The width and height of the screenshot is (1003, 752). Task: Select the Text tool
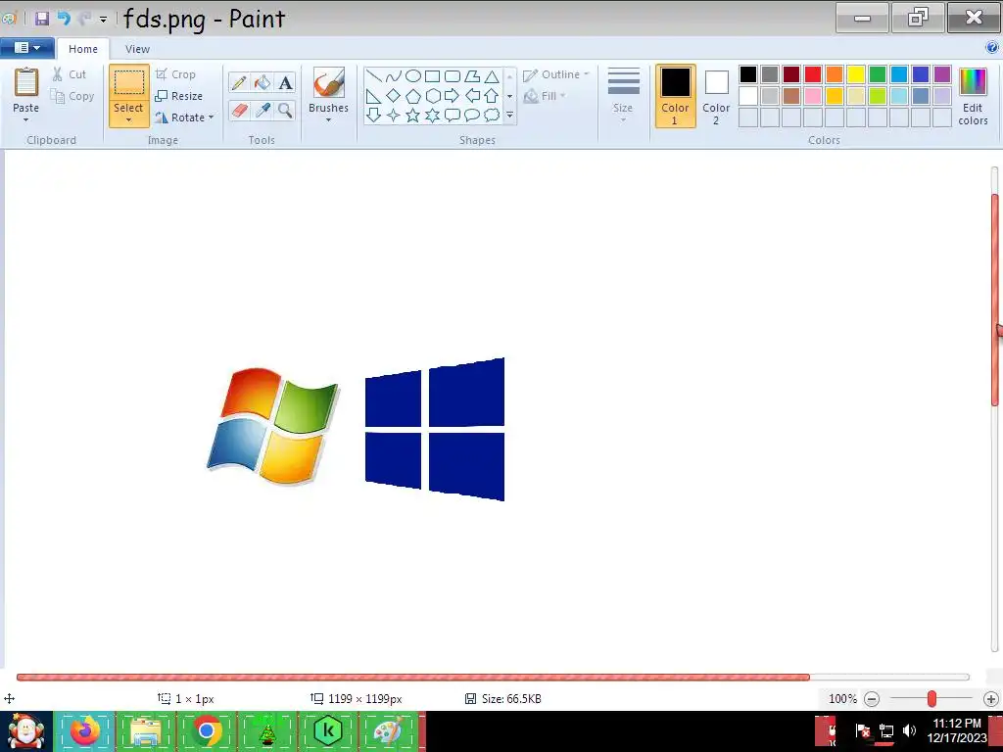coord(285,82)
